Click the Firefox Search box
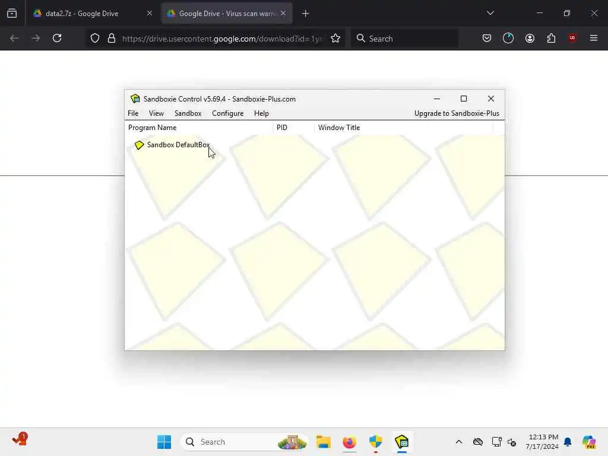 (x=404, y=39)
